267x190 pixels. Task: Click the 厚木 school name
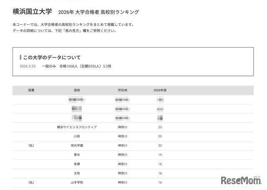point(77,155)
